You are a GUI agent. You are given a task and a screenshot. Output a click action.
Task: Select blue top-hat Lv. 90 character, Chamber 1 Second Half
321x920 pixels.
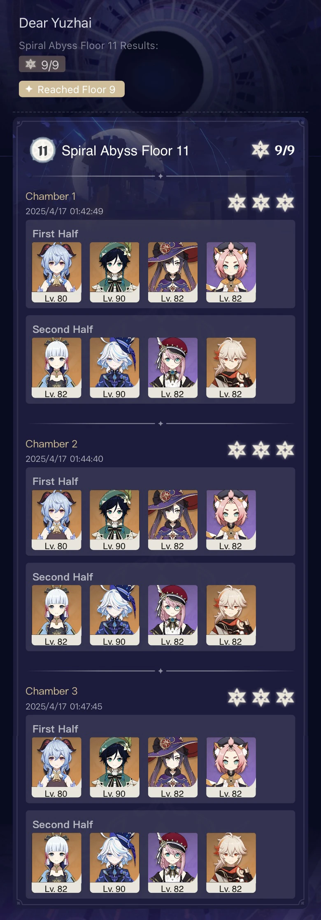click(114, 368)
